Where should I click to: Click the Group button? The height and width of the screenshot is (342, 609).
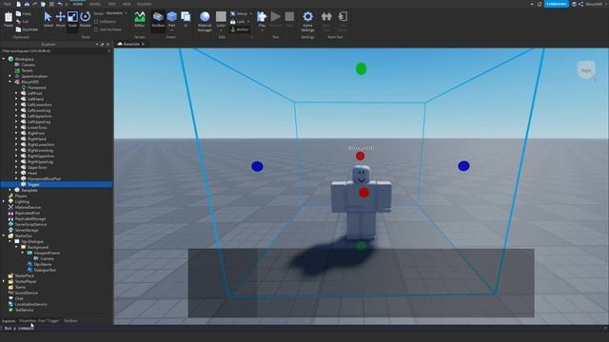(x=239, y=13)
